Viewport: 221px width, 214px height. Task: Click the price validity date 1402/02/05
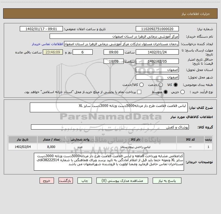(x=157, y=61)
